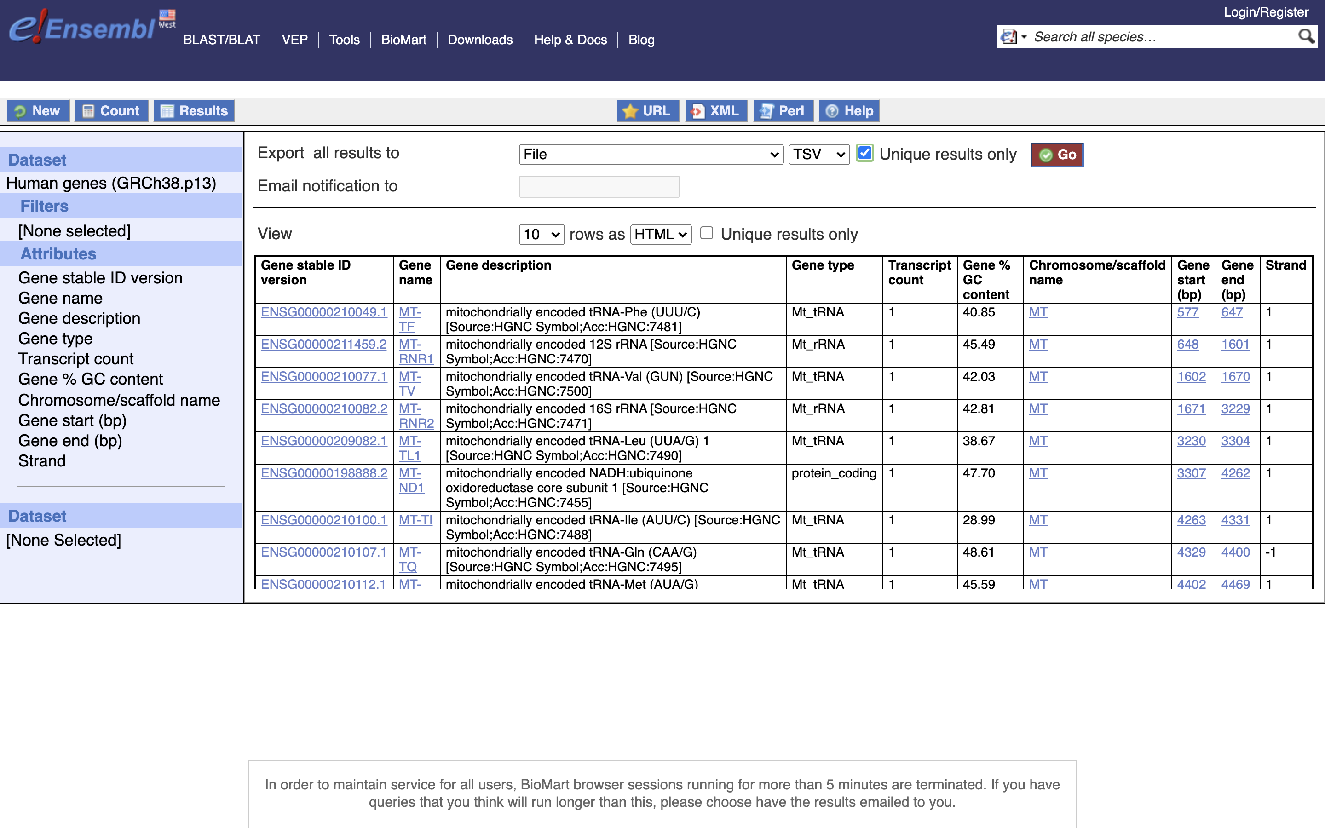Click the BioMart Help button
This screenshot has width=1325, height=828.
(x=849, y=111)
